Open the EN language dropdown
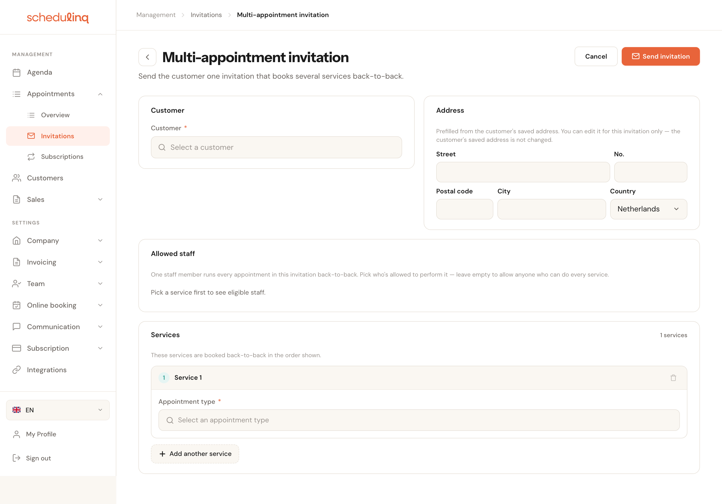Image resolution: width=722 pixels, height=504 pixels. click(x=58, y=410)
